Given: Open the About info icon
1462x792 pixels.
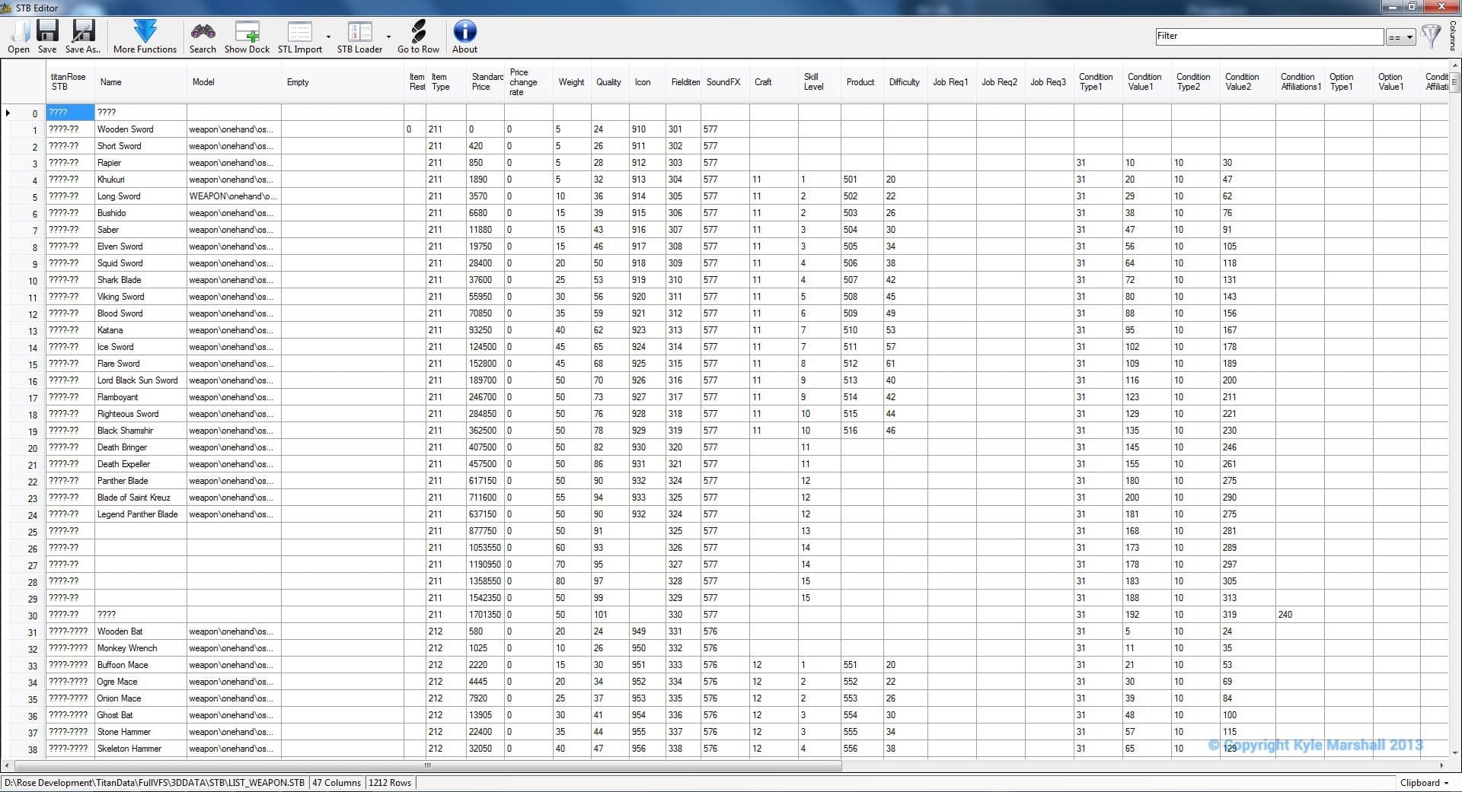Looking at the screenshot, I should point(464,31).
